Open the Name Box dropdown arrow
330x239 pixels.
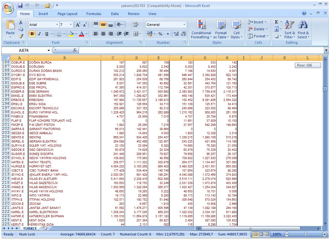(49, 50)
